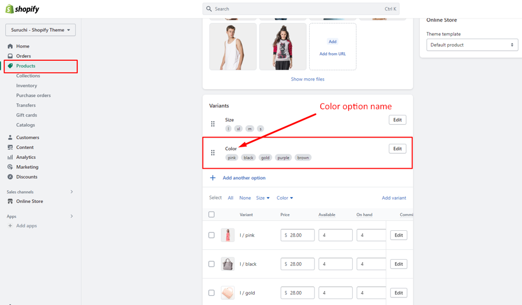Click the Orders inbox icon
Image resolution: width=522 pixels, height=305 pixels.
pyautogui.click(x=10, y=56)
